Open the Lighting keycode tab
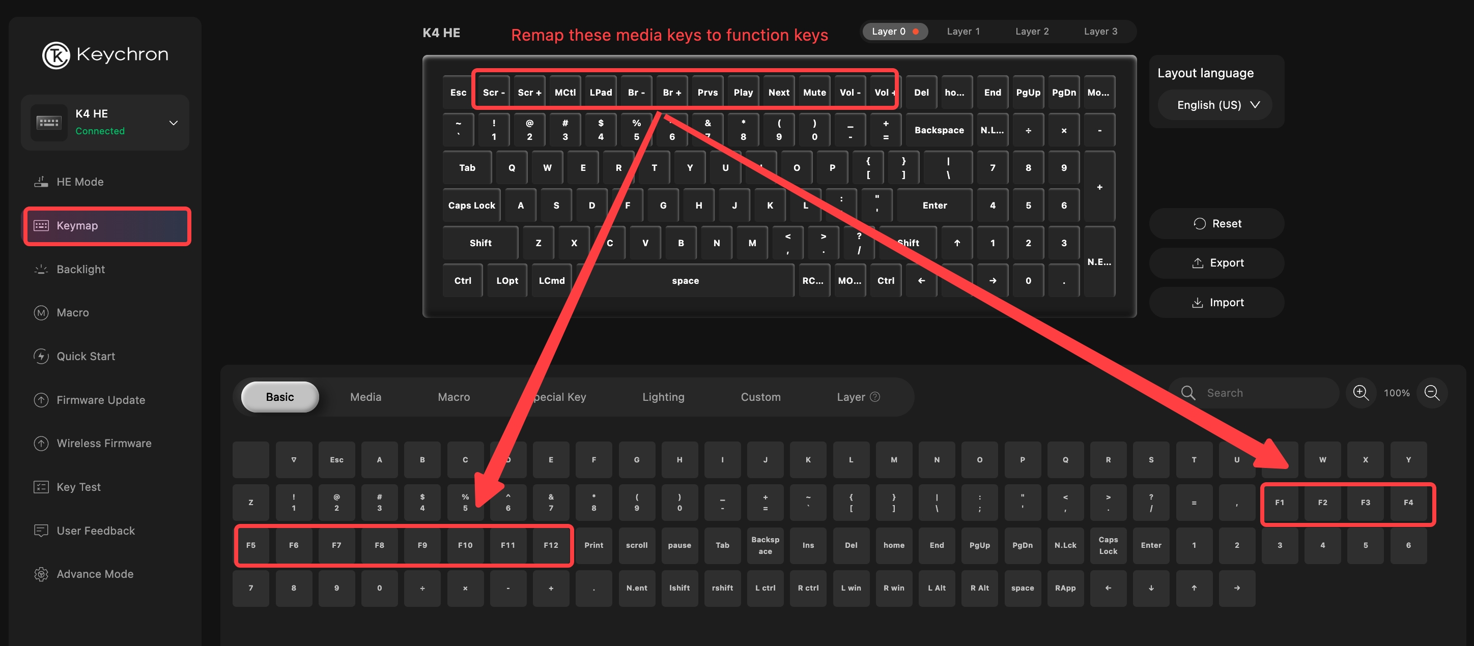The height and width of the screenshot is (646, 1474). 663,397
